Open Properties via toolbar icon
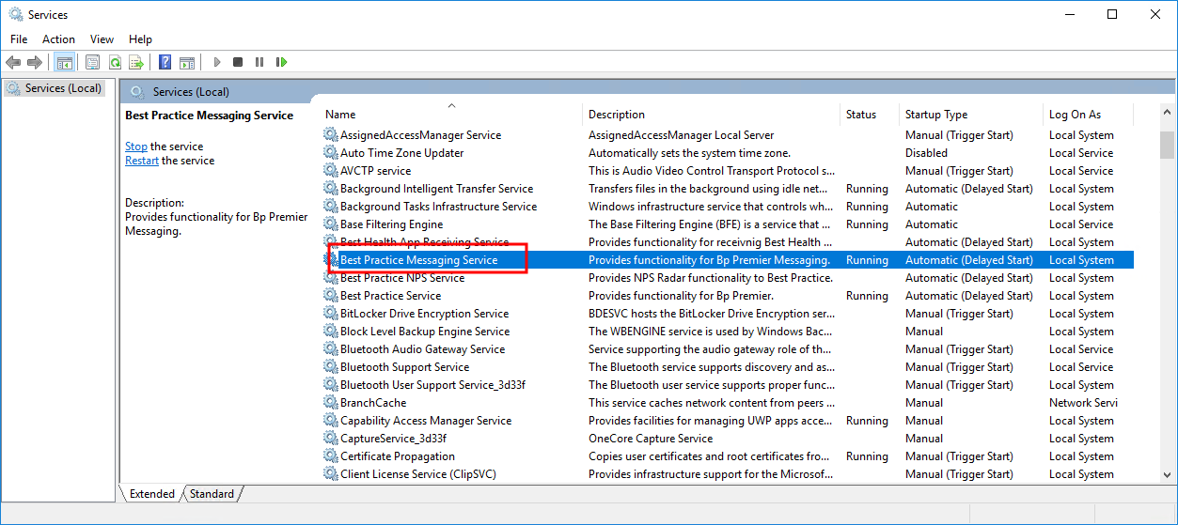This screenshot has height=525, width=1178. [x=92, y=63]
